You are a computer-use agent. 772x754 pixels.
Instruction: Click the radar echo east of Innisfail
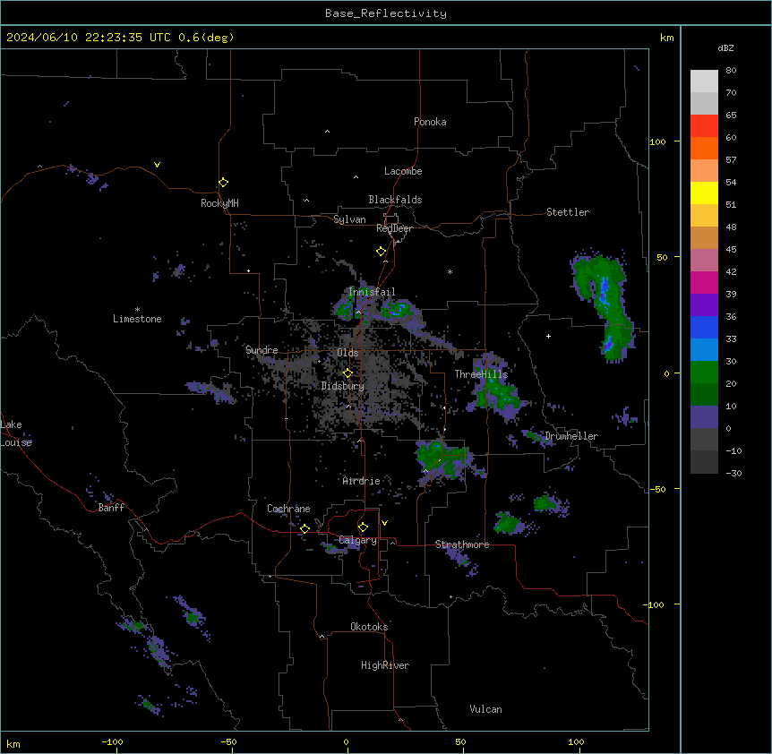(x=400, y=312)
